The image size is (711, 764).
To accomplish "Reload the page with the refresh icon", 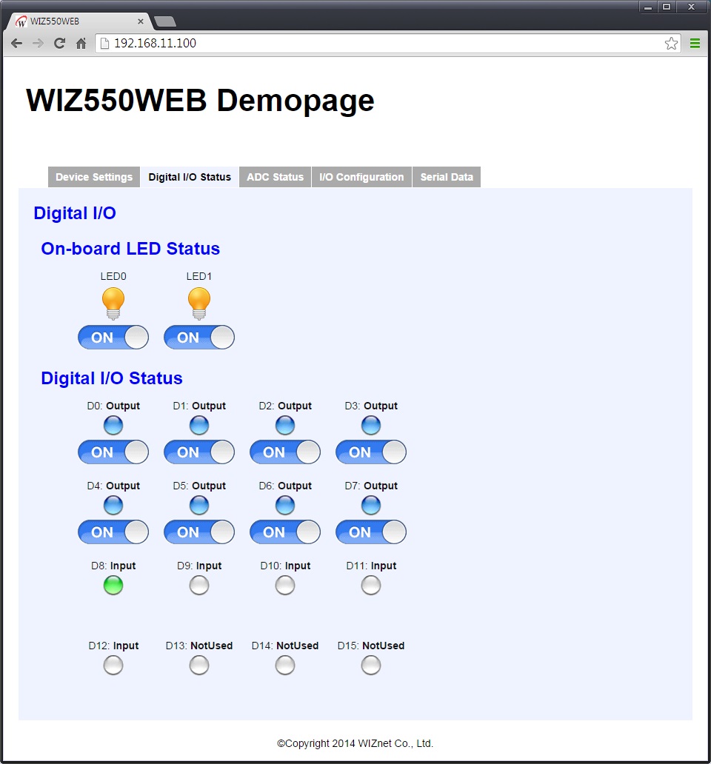I will pos(59,44).
